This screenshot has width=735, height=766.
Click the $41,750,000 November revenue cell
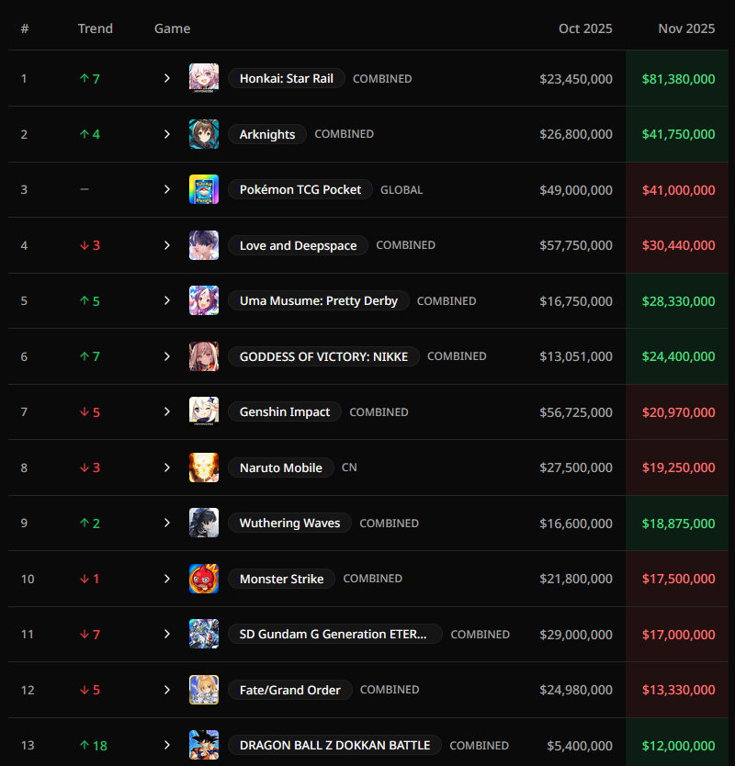(678, 134)
